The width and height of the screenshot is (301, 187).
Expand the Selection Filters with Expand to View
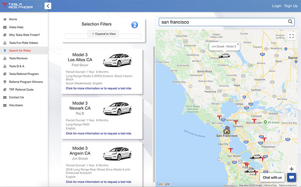(103, 34)
